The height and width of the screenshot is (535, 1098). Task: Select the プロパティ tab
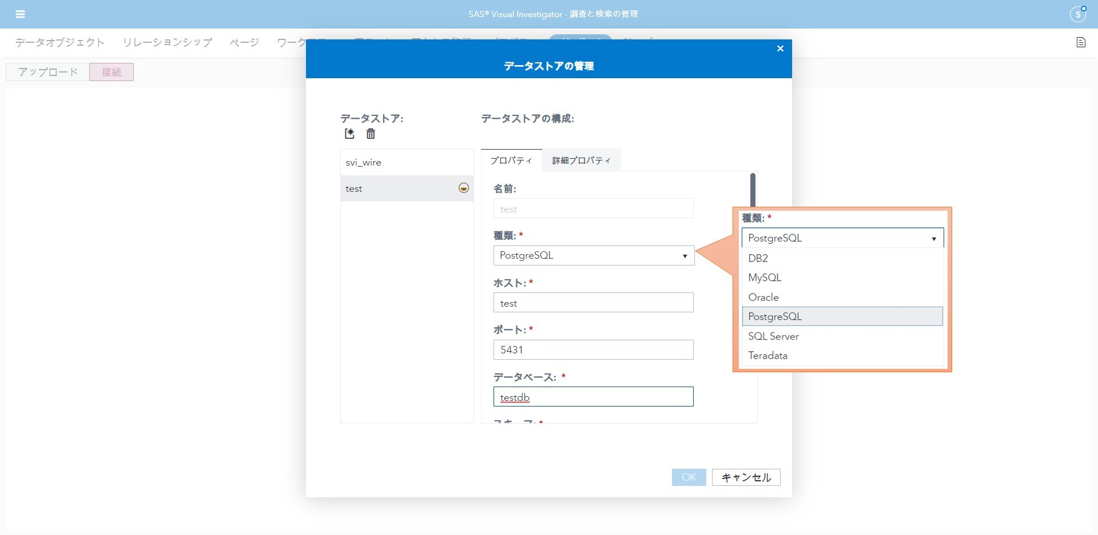pyautogui.click(x=511, y=160)
